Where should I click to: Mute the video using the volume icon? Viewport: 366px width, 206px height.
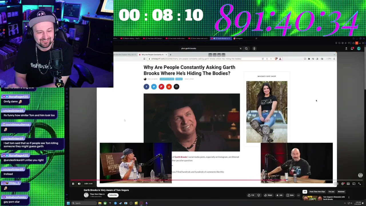pos(79,184)
